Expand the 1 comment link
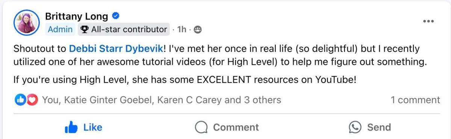The image size is (451, 139). pyautogui.click(x=415, y=100)
